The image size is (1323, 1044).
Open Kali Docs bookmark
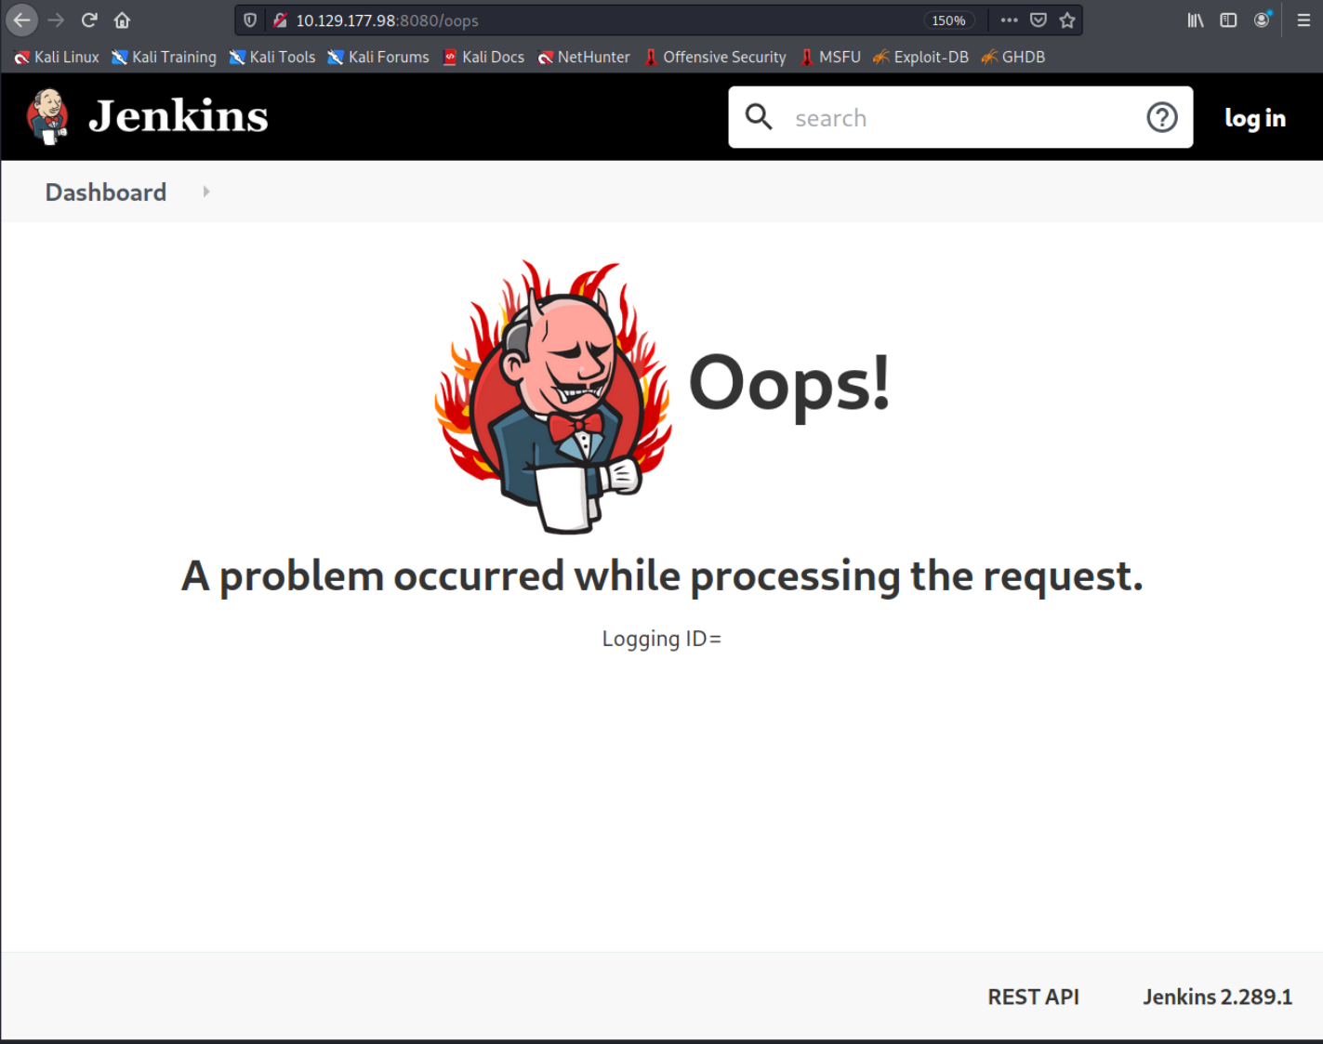[x=483, y=57]
